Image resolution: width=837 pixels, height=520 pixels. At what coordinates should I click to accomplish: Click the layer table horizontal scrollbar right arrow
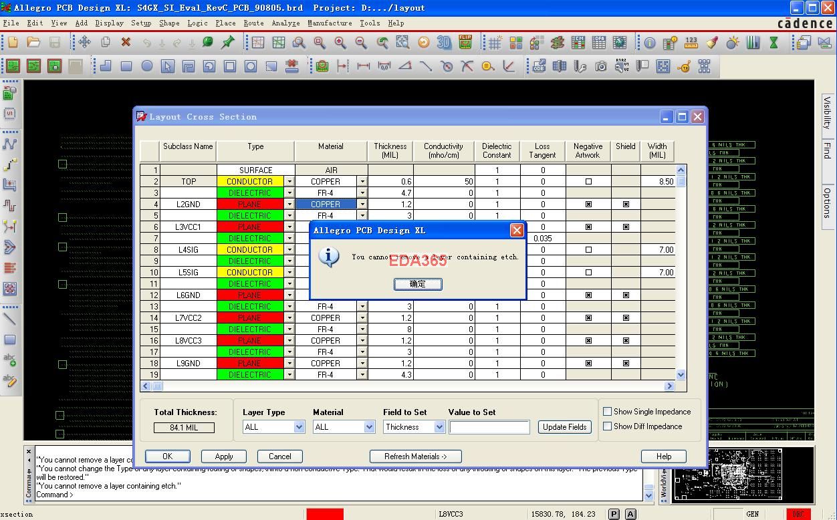[x=669, y=386]
